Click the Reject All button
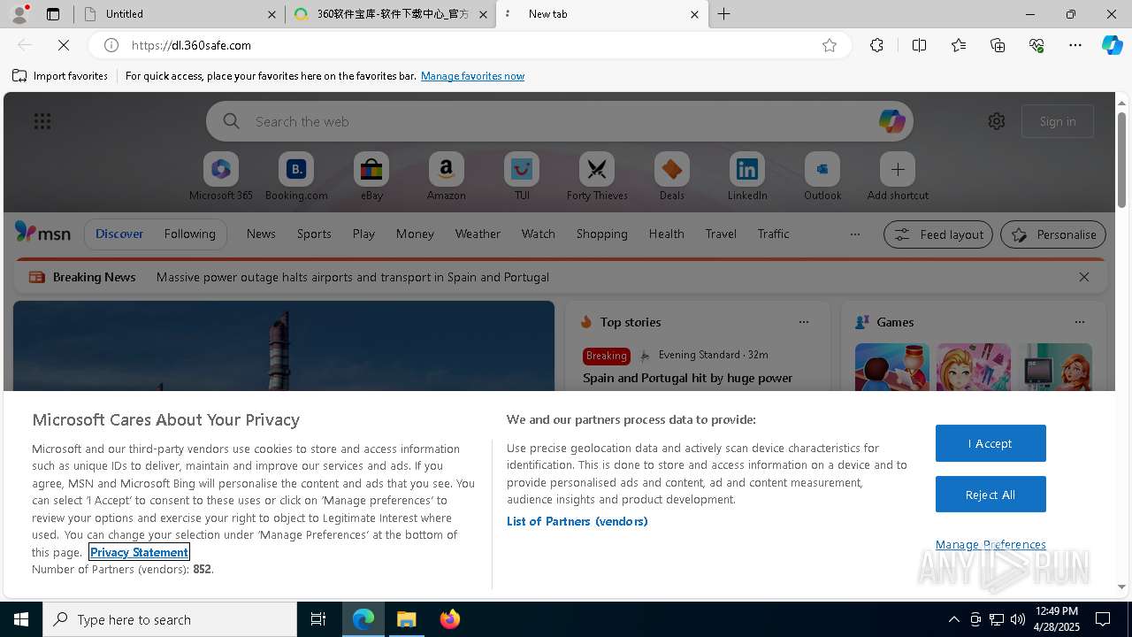1132x637 pixels. 990,495
